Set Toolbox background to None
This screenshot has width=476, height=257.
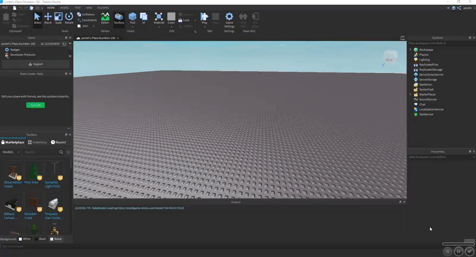56,239
